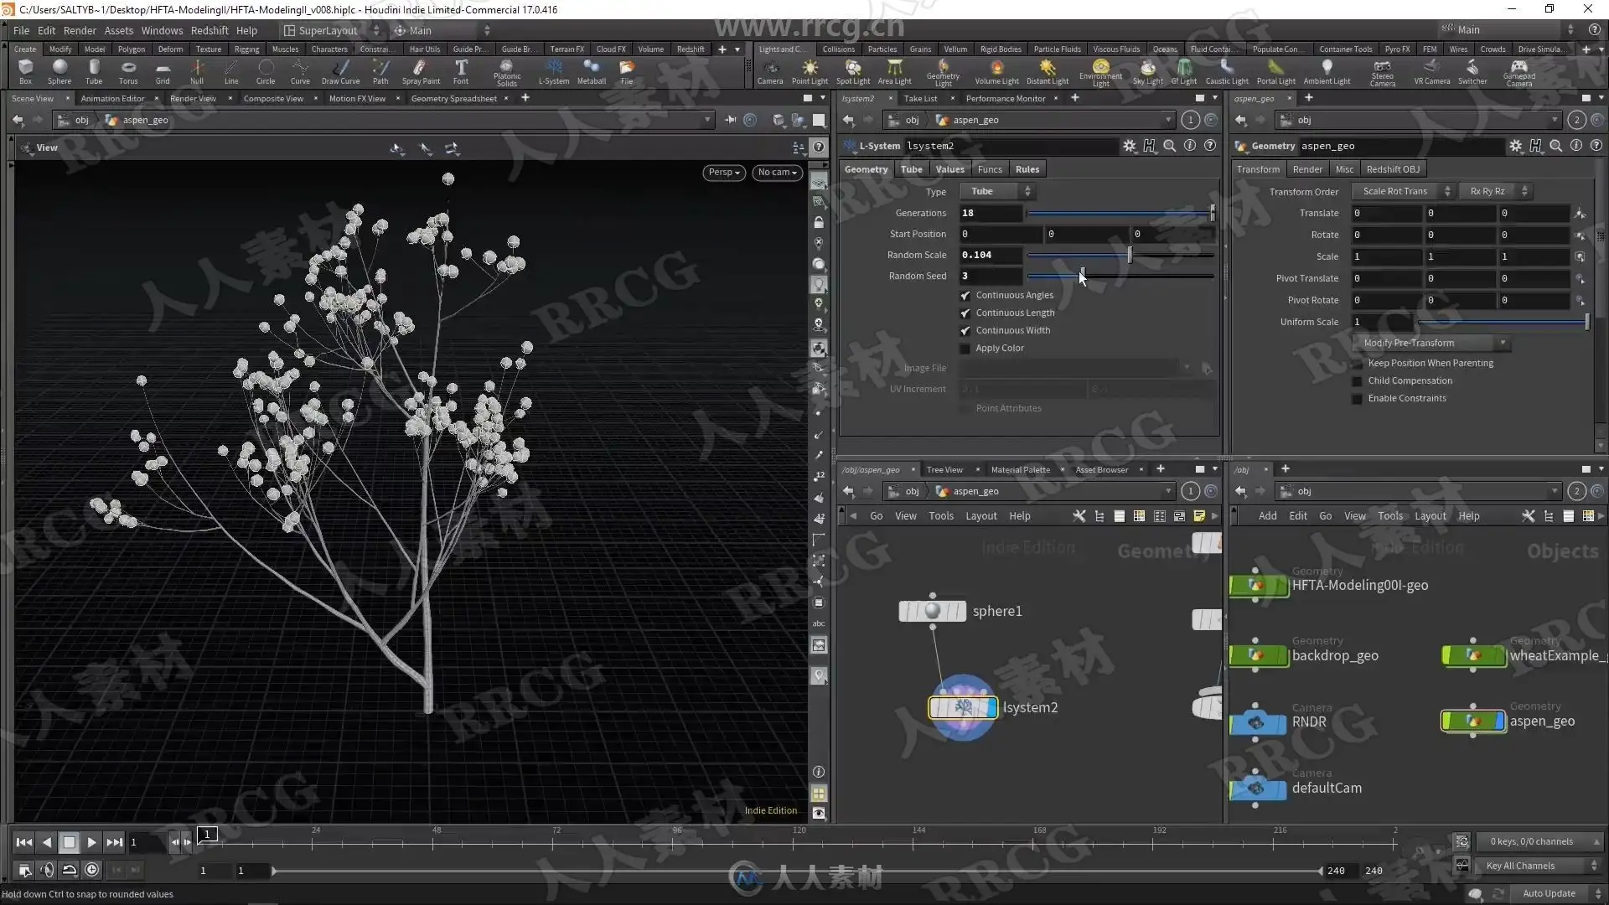Viewport: 1609px width, 905px height.
Task: Enable the Apply Color checkbox
Action: point(965,349)
